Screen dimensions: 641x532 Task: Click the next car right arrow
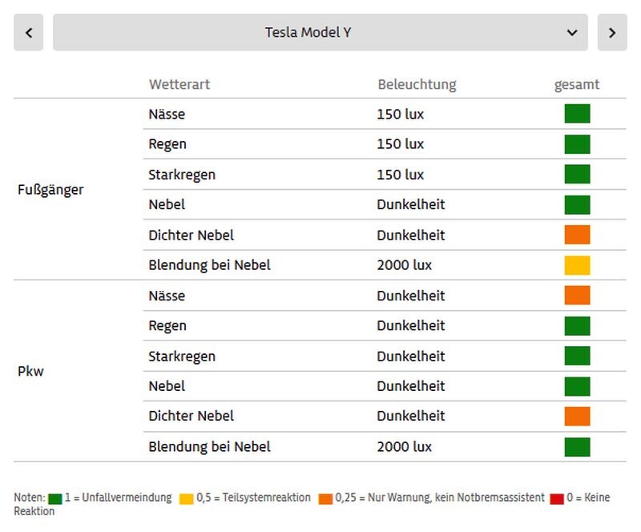click(612, 33)
